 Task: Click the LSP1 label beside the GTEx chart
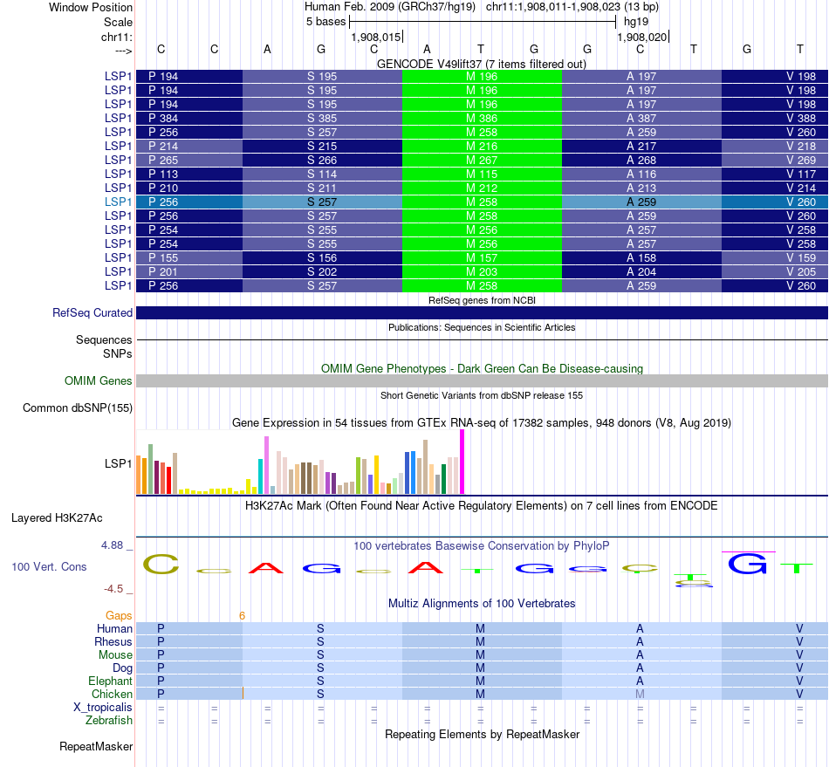pyautogui.click(x=118, y=463)
